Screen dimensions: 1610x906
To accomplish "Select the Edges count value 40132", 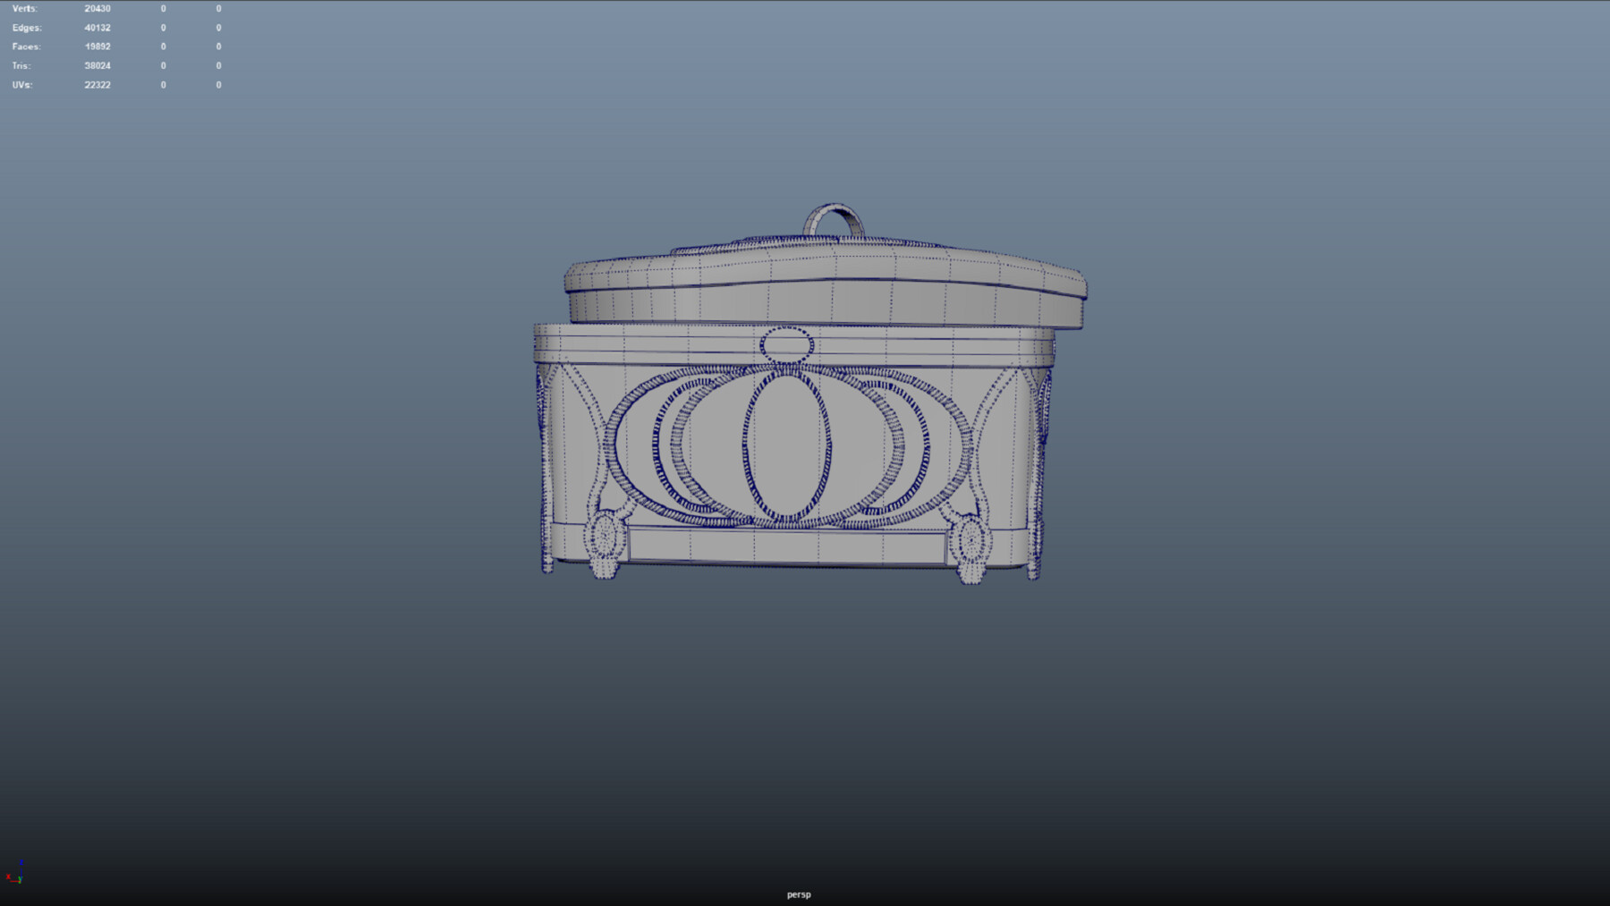I will click(x=97, y=28).
